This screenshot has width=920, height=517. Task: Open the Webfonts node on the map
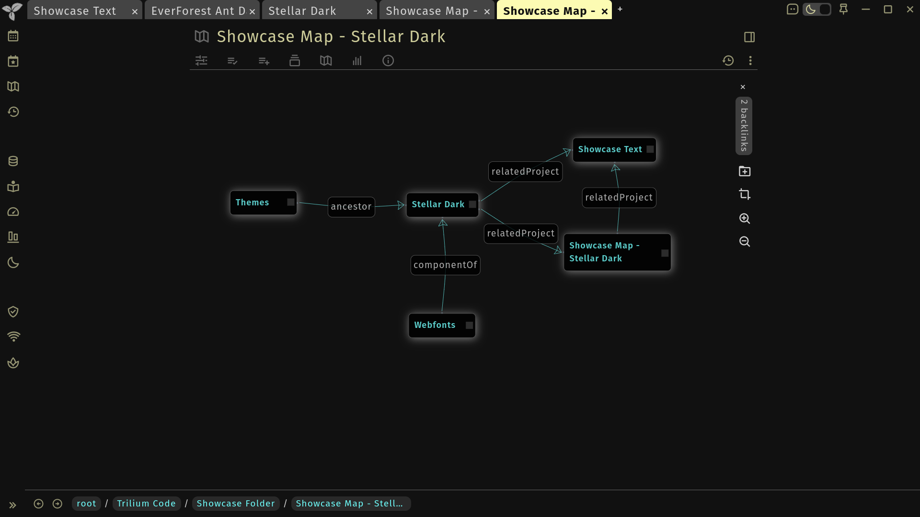442,326
